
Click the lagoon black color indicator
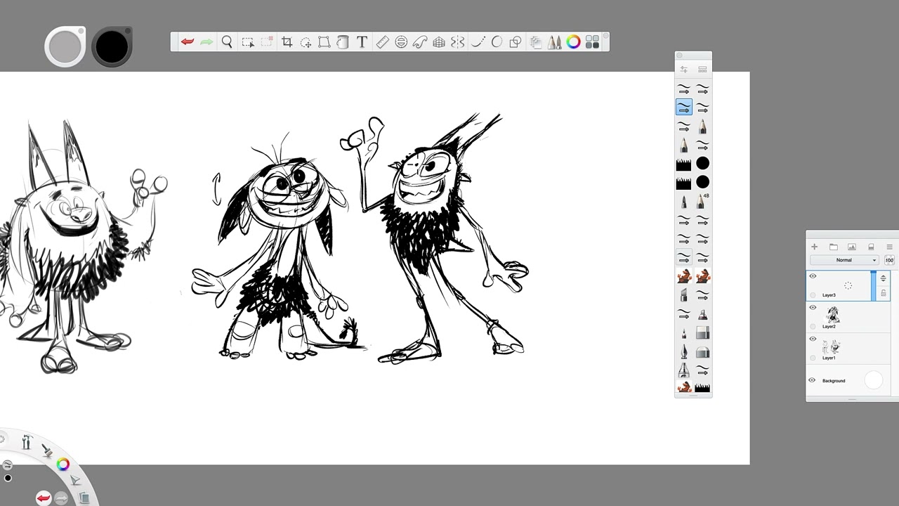(8, 479)
